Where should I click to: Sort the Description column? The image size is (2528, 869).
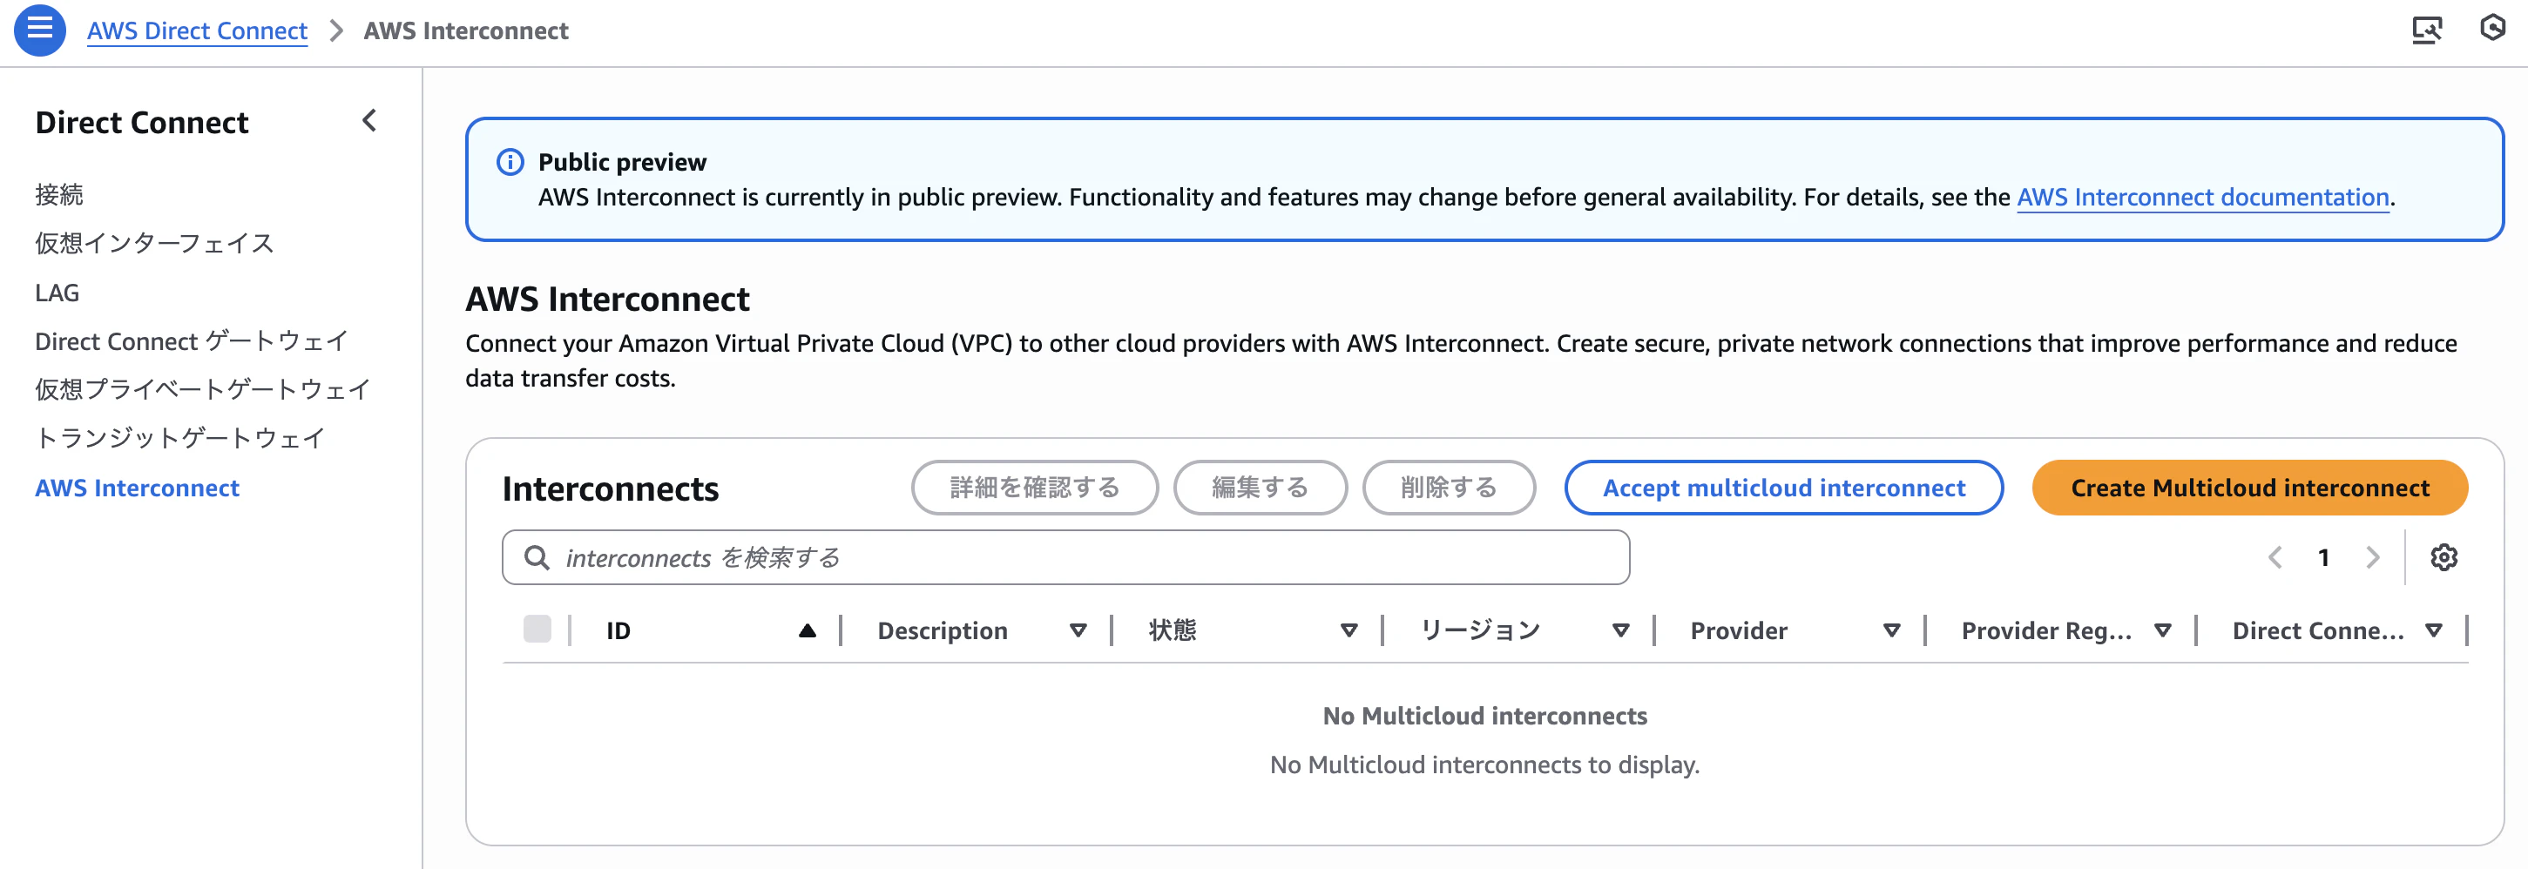[x=1078, y=630]
